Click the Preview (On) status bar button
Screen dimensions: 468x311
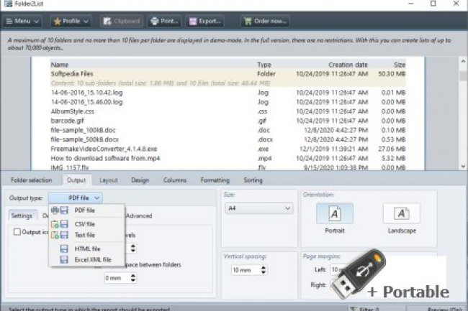coord(444,309)
